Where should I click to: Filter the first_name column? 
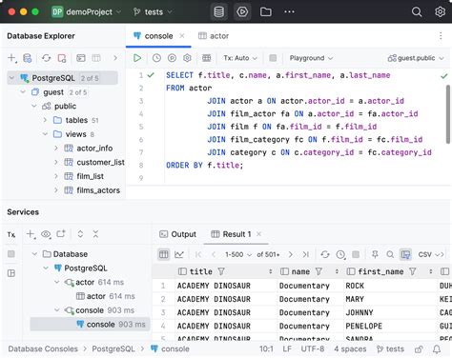413,271
